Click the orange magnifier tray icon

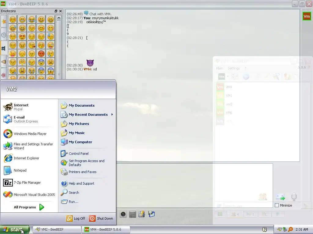click(291, 229)
